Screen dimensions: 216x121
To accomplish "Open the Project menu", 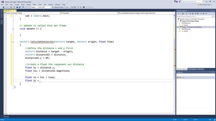I will (17, 4).
